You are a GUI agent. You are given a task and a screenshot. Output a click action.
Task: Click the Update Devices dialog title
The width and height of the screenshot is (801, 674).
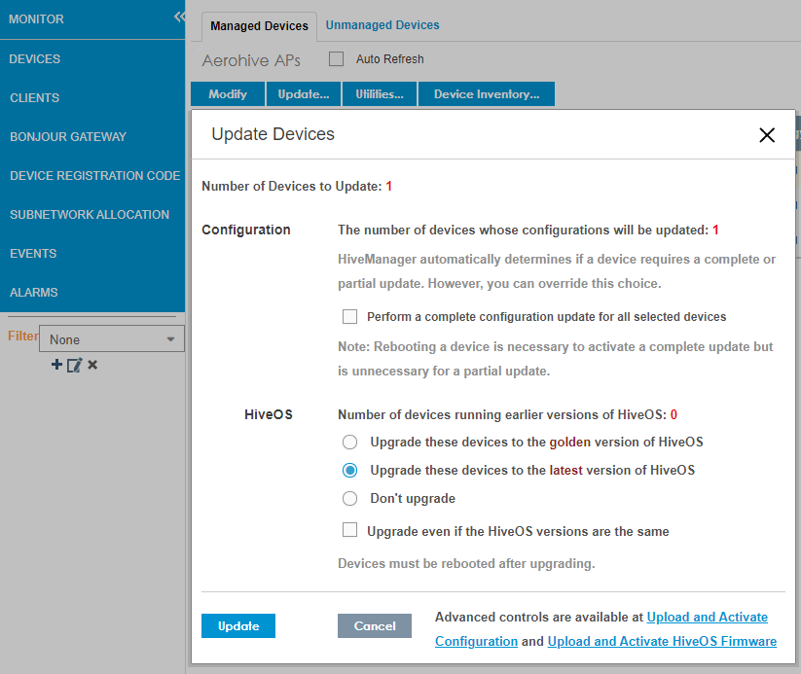[x=273, y=134]
